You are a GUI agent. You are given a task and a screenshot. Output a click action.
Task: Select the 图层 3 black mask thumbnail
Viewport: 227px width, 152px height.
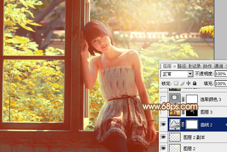coord(192,112)
